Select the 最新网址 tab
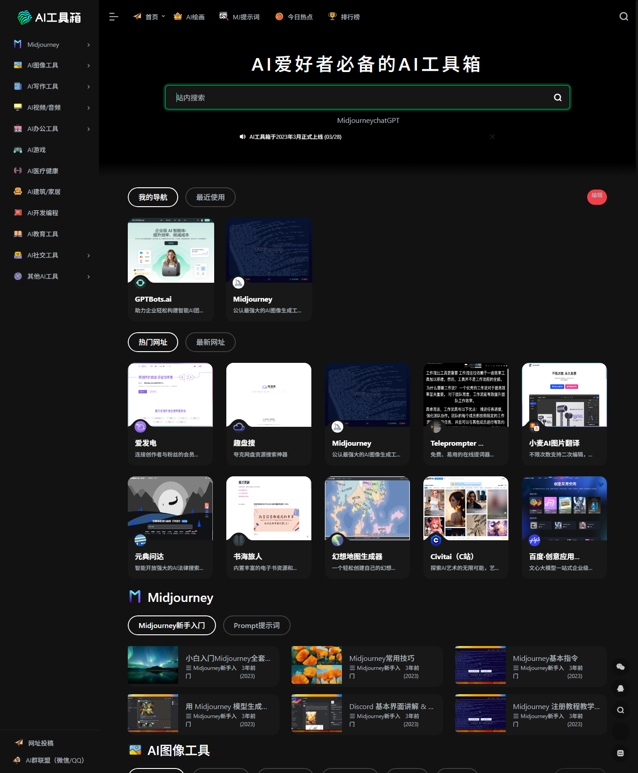Image resolution: width=638 pixels, height=773 pixels. tap(210, 342)
